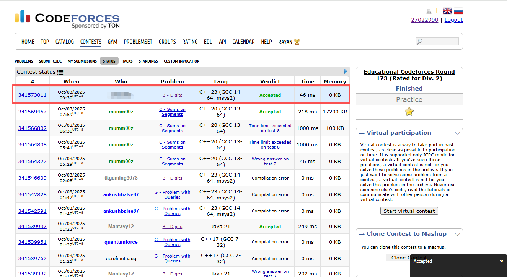The image size is (507, 277).
Task: Open the Contest status list icon
Action: click(60, 72)
